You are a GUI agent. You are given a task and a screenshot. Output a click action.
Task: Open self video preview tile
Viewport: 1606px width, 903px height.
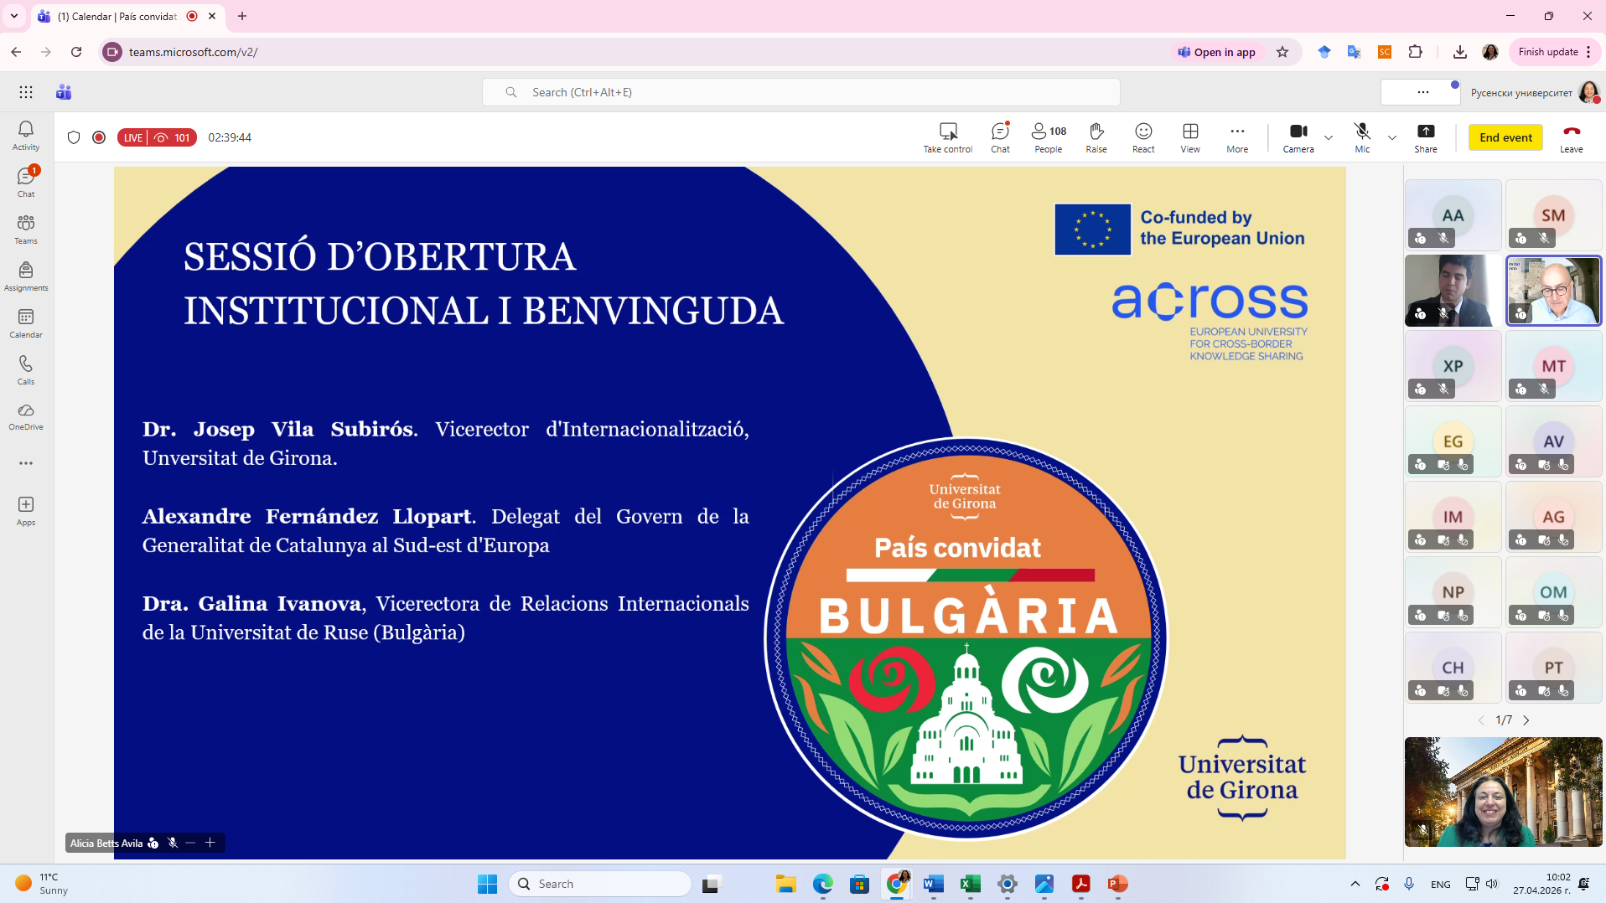(1503, 792)
